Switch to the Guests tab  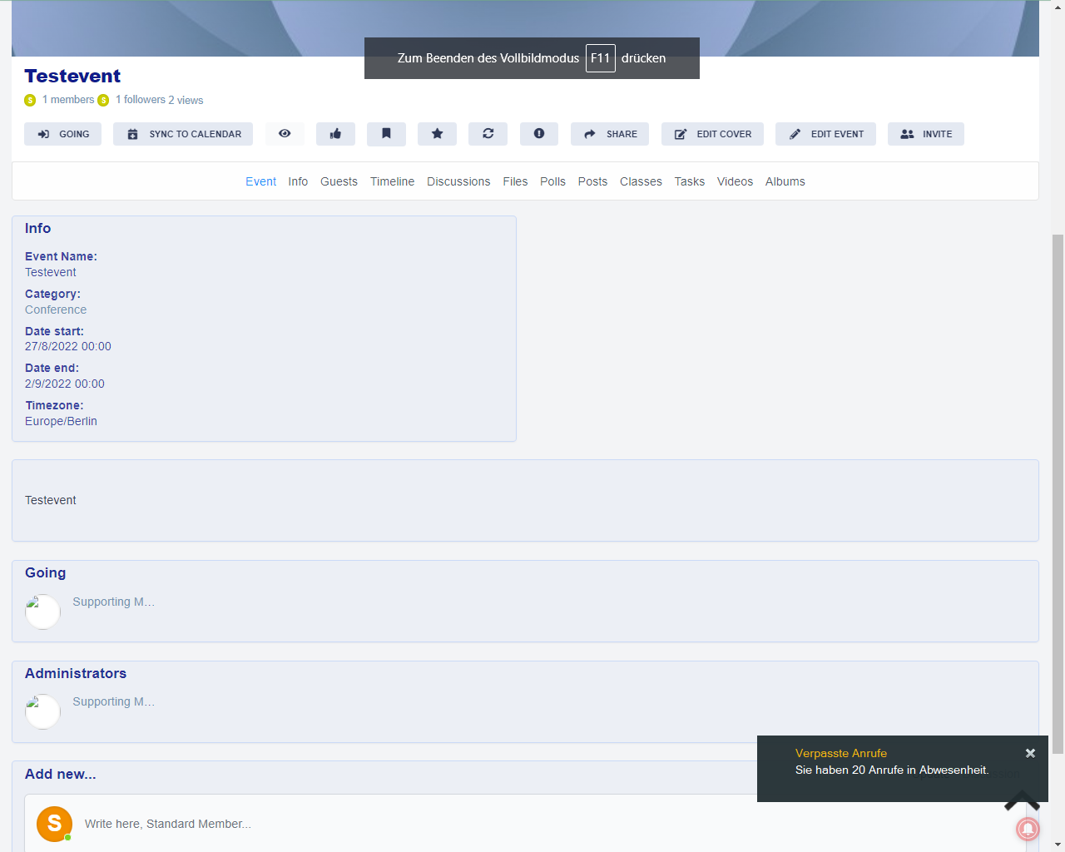339,181
